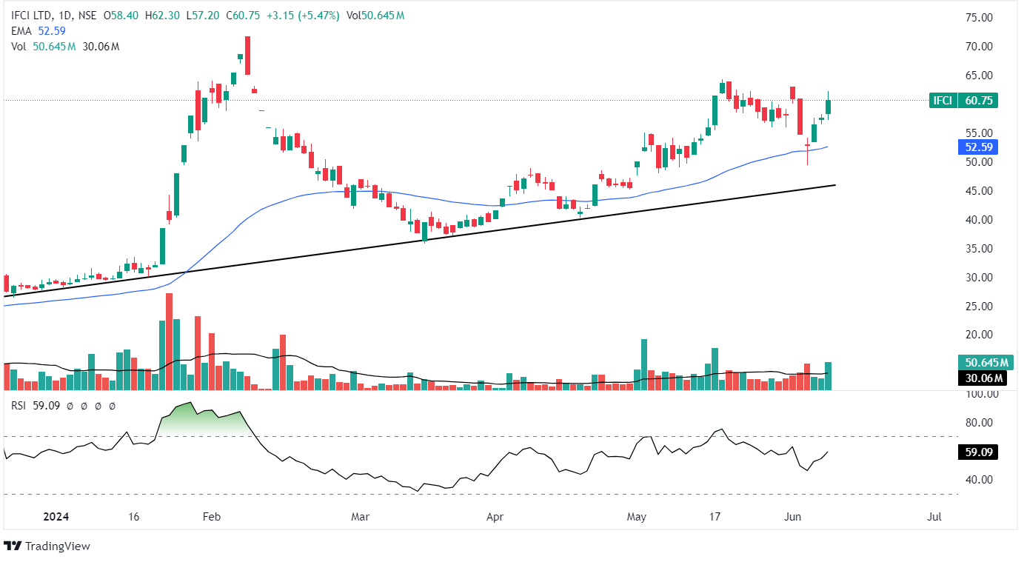Select the black ascending trendline
Viewport: 1027px width, 562px height.
pos(444,235)
